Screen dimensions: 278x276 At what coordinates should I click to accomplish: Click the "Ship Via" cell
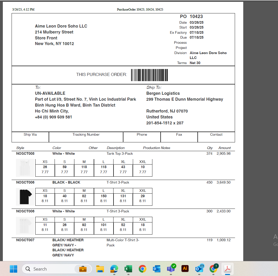(x=30, y=137)
